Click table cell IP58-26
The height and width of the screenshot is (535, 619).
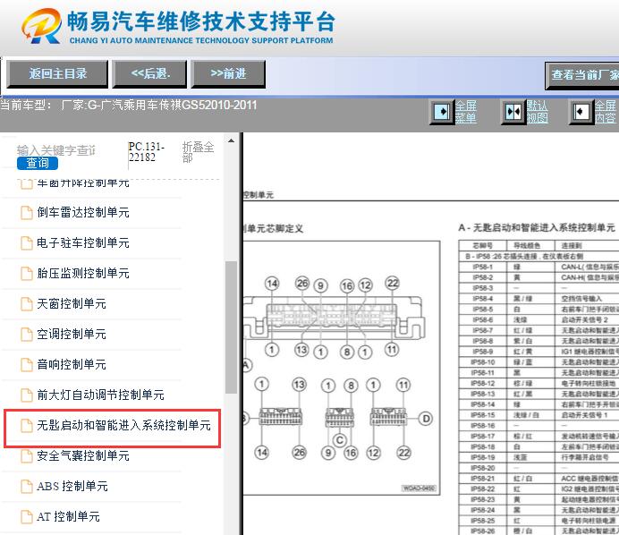click(x=482, y=531)
